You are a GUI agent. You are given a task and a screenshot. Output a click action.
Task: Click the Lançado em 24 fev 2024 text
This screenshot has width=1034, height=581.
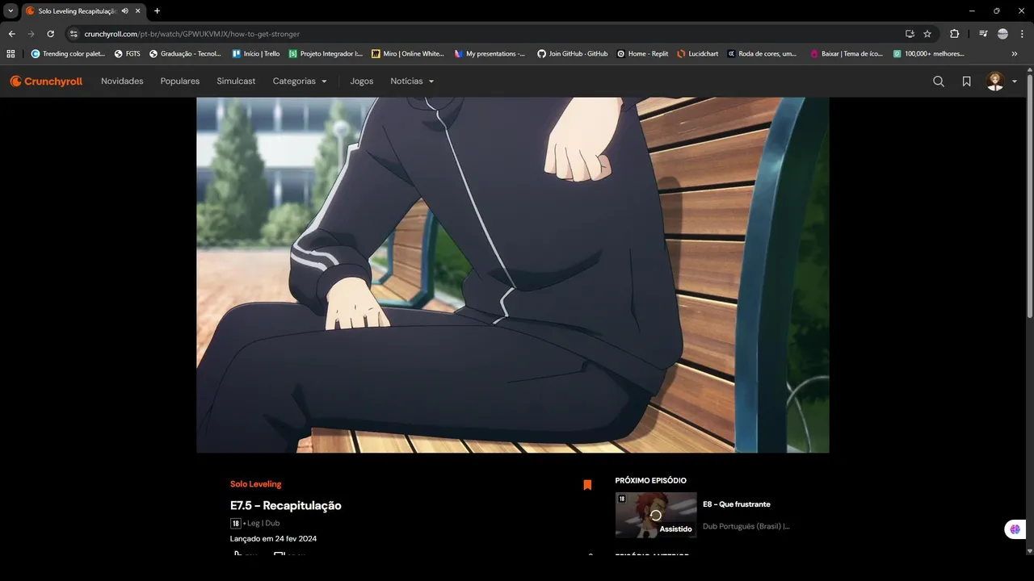[x=273, y=538]
